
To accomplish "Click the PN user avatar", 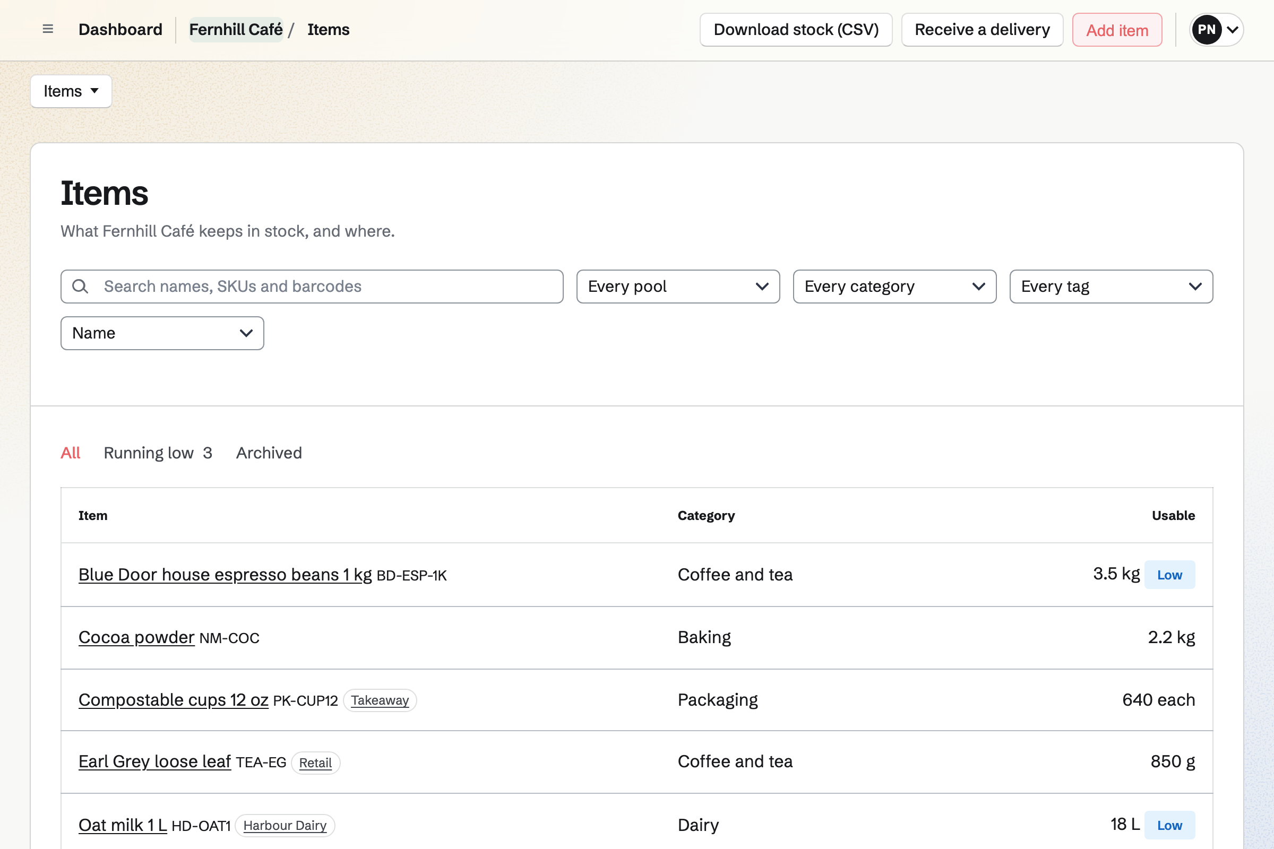I will pos(1207,30).
